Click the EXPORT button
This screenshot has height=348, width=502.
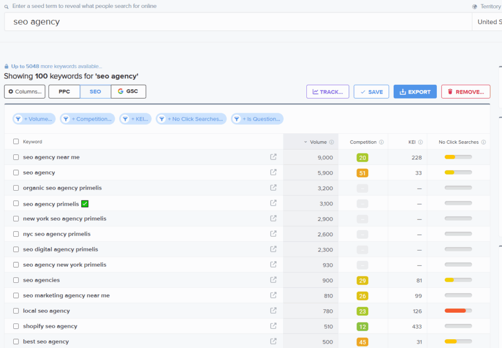415,92
